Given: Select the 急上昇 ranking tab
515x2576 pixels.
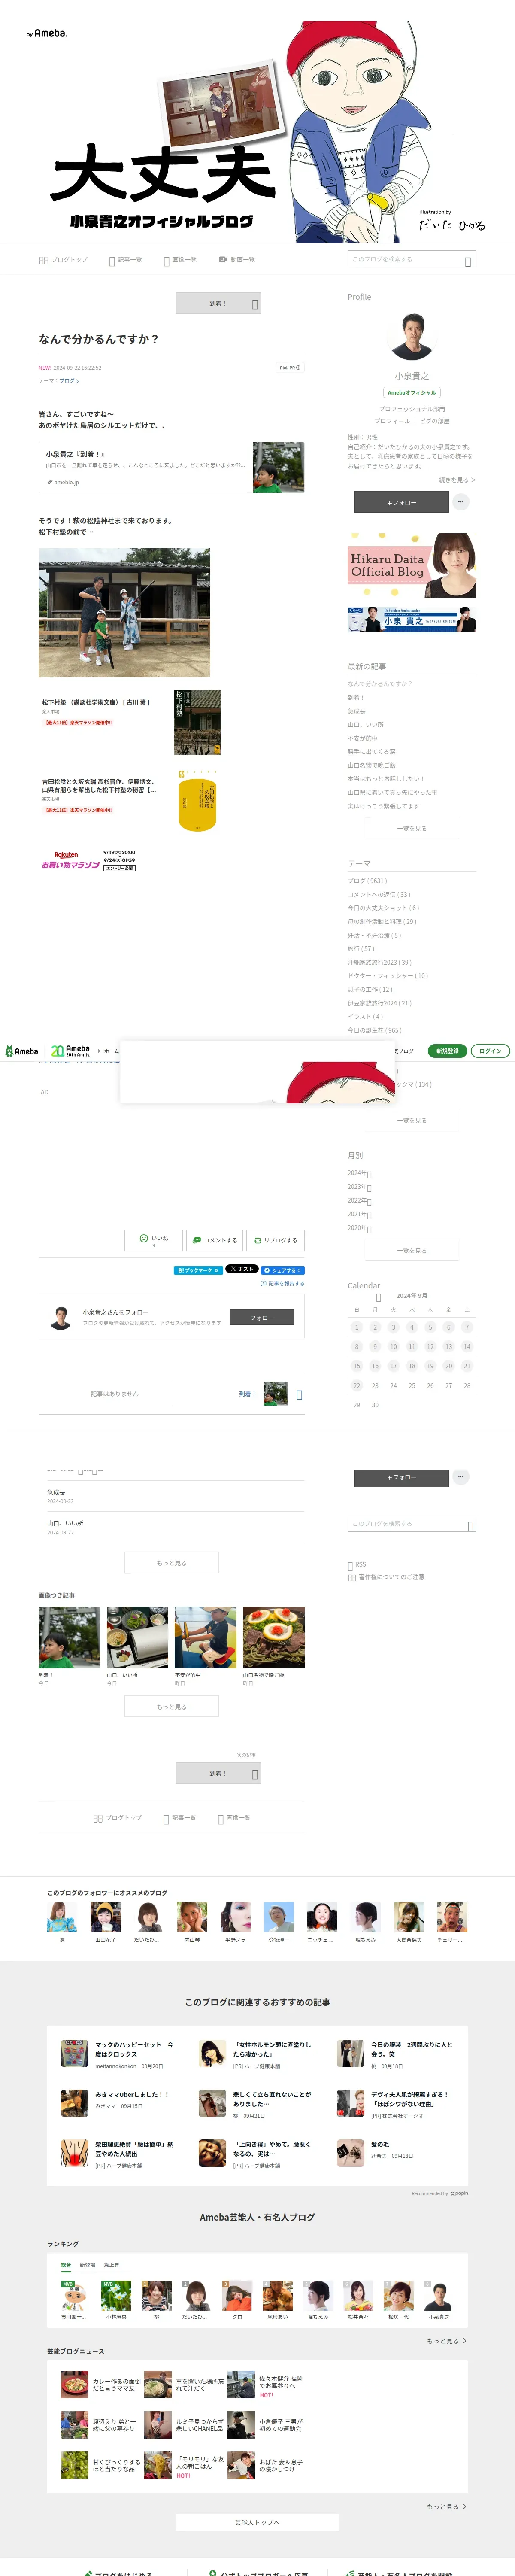Looking at the screenshot, I should 111,2265.
